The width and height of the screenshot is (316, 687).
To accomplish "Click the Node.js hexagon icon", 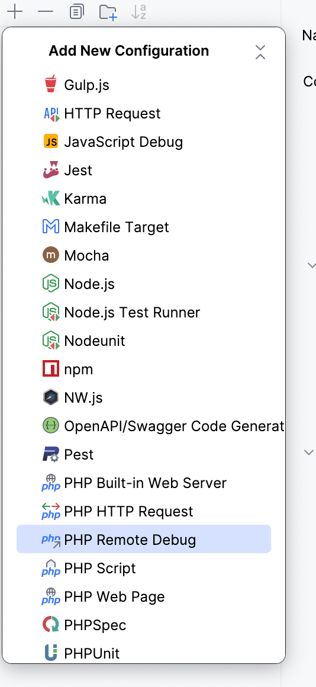I will click(x=51, y=284).
